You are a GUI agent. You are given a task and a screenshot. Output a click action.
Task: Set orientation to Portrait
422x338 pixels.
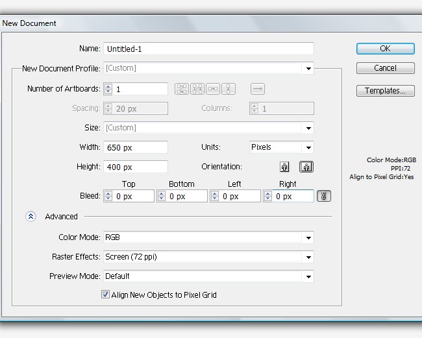click(x=284, y=167)
